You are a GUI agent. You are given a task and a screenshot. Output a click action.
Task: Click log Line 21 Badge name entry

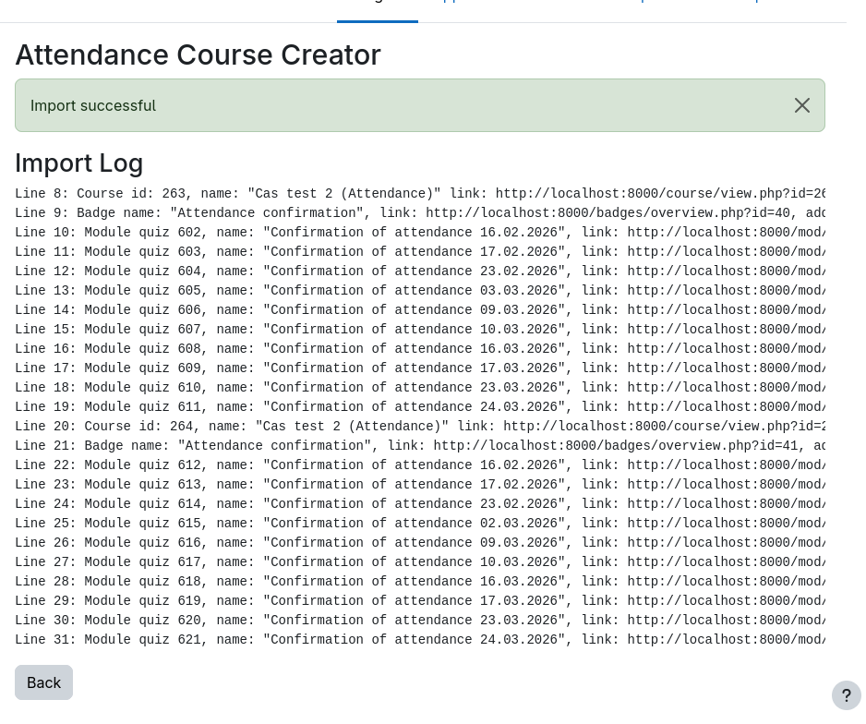coord(420,445)
